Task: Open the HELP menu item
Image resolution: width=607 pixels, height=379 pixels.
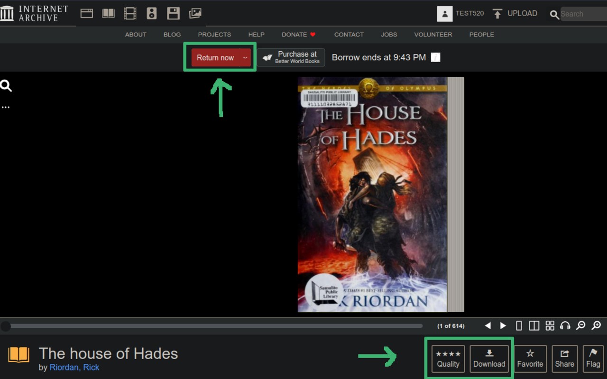Action: coord(257,35)
